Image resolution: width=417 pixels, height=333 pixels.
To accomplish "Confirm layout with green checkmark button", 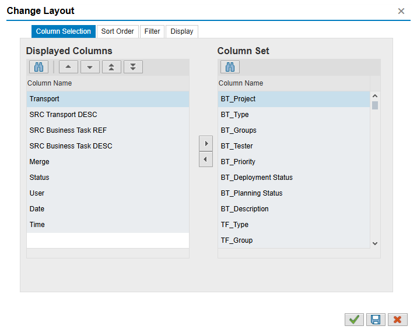I will coord(353,319).
